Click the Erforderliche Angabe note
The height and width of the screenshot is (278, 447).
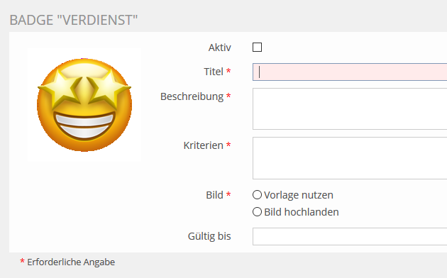pyautogui.click(x=71, y=262)
